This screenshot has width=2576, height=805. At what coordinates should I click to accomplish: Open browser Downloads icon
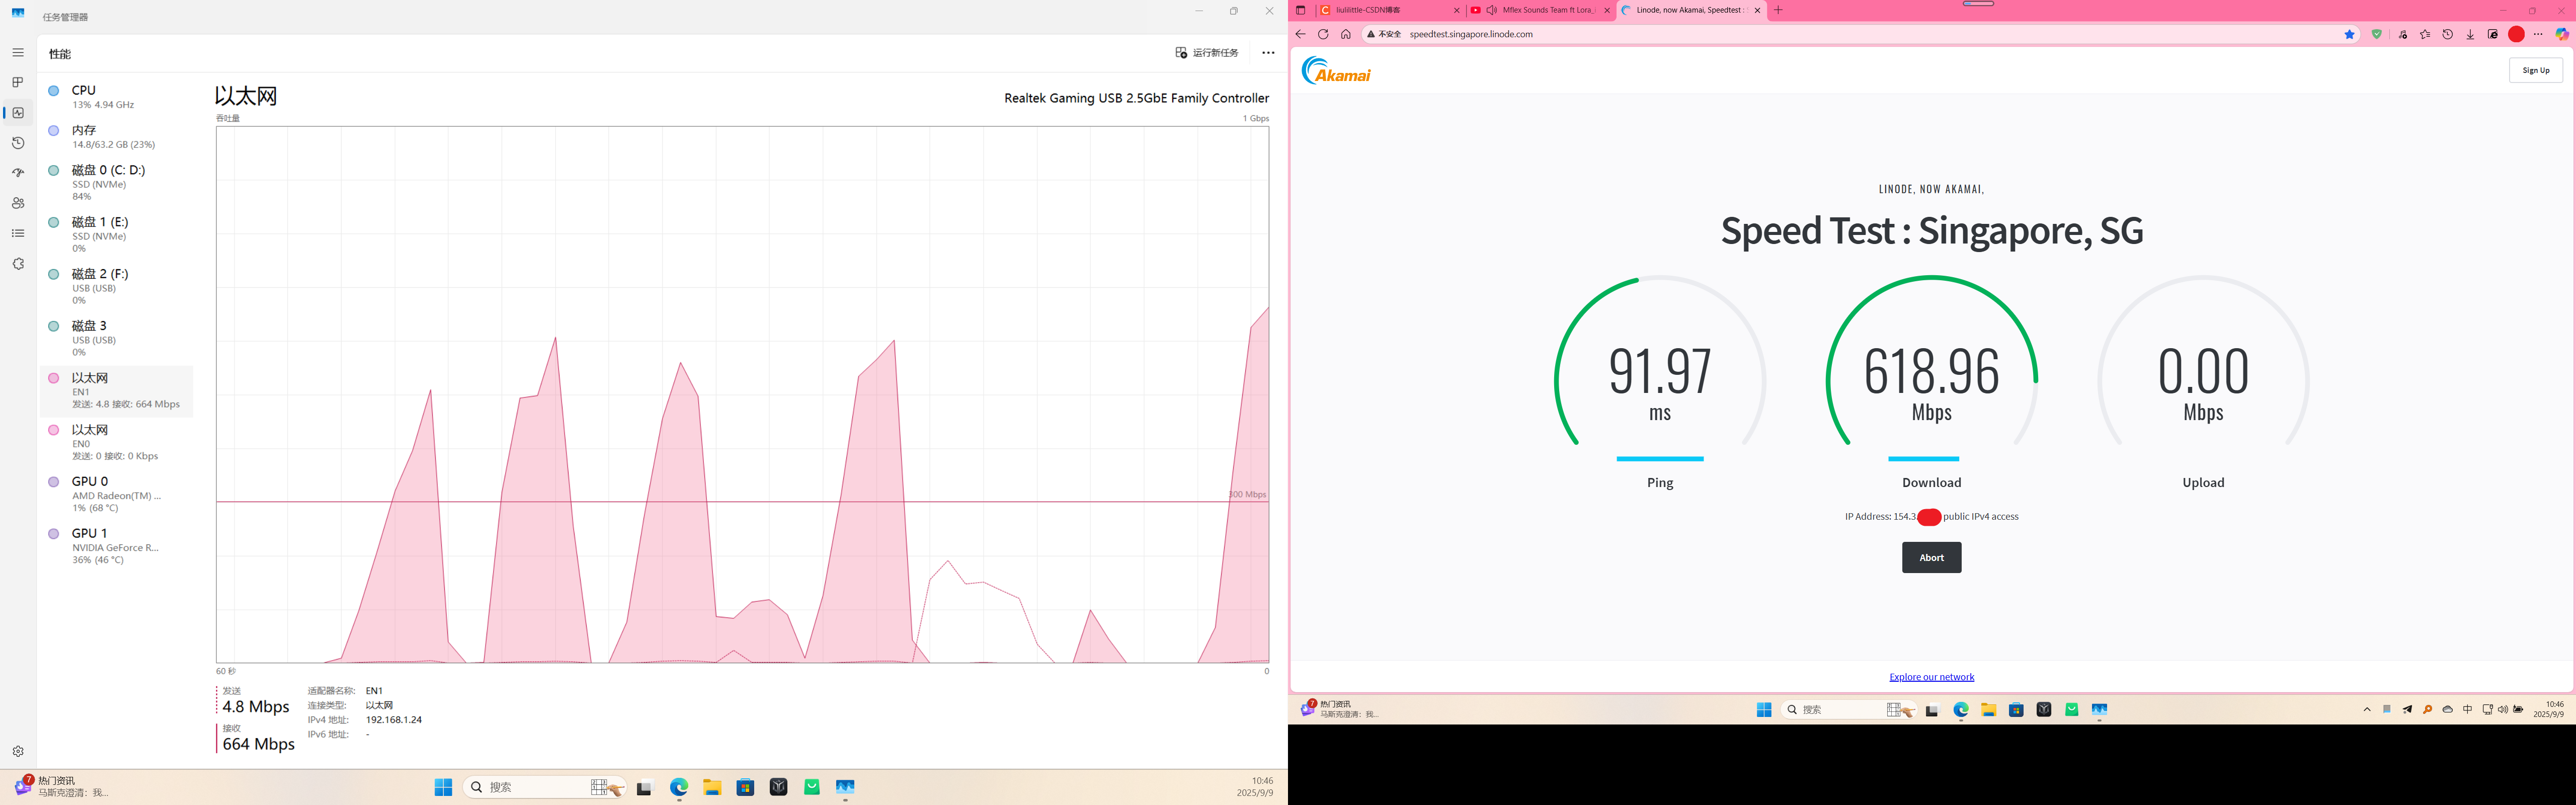click(x=2470, y=34)
